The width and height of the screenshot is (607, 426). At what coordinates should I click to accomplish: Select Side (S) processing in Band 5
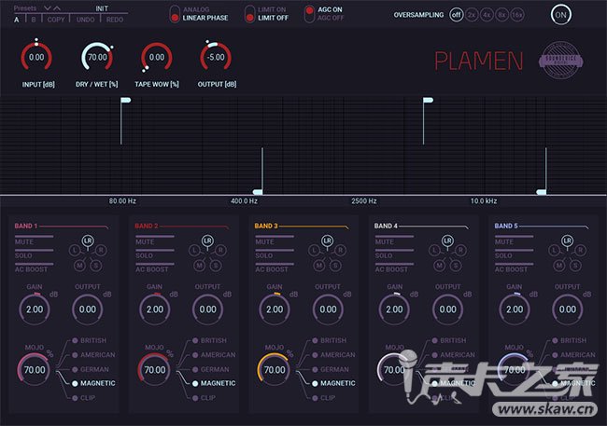[x=575, y=265]
